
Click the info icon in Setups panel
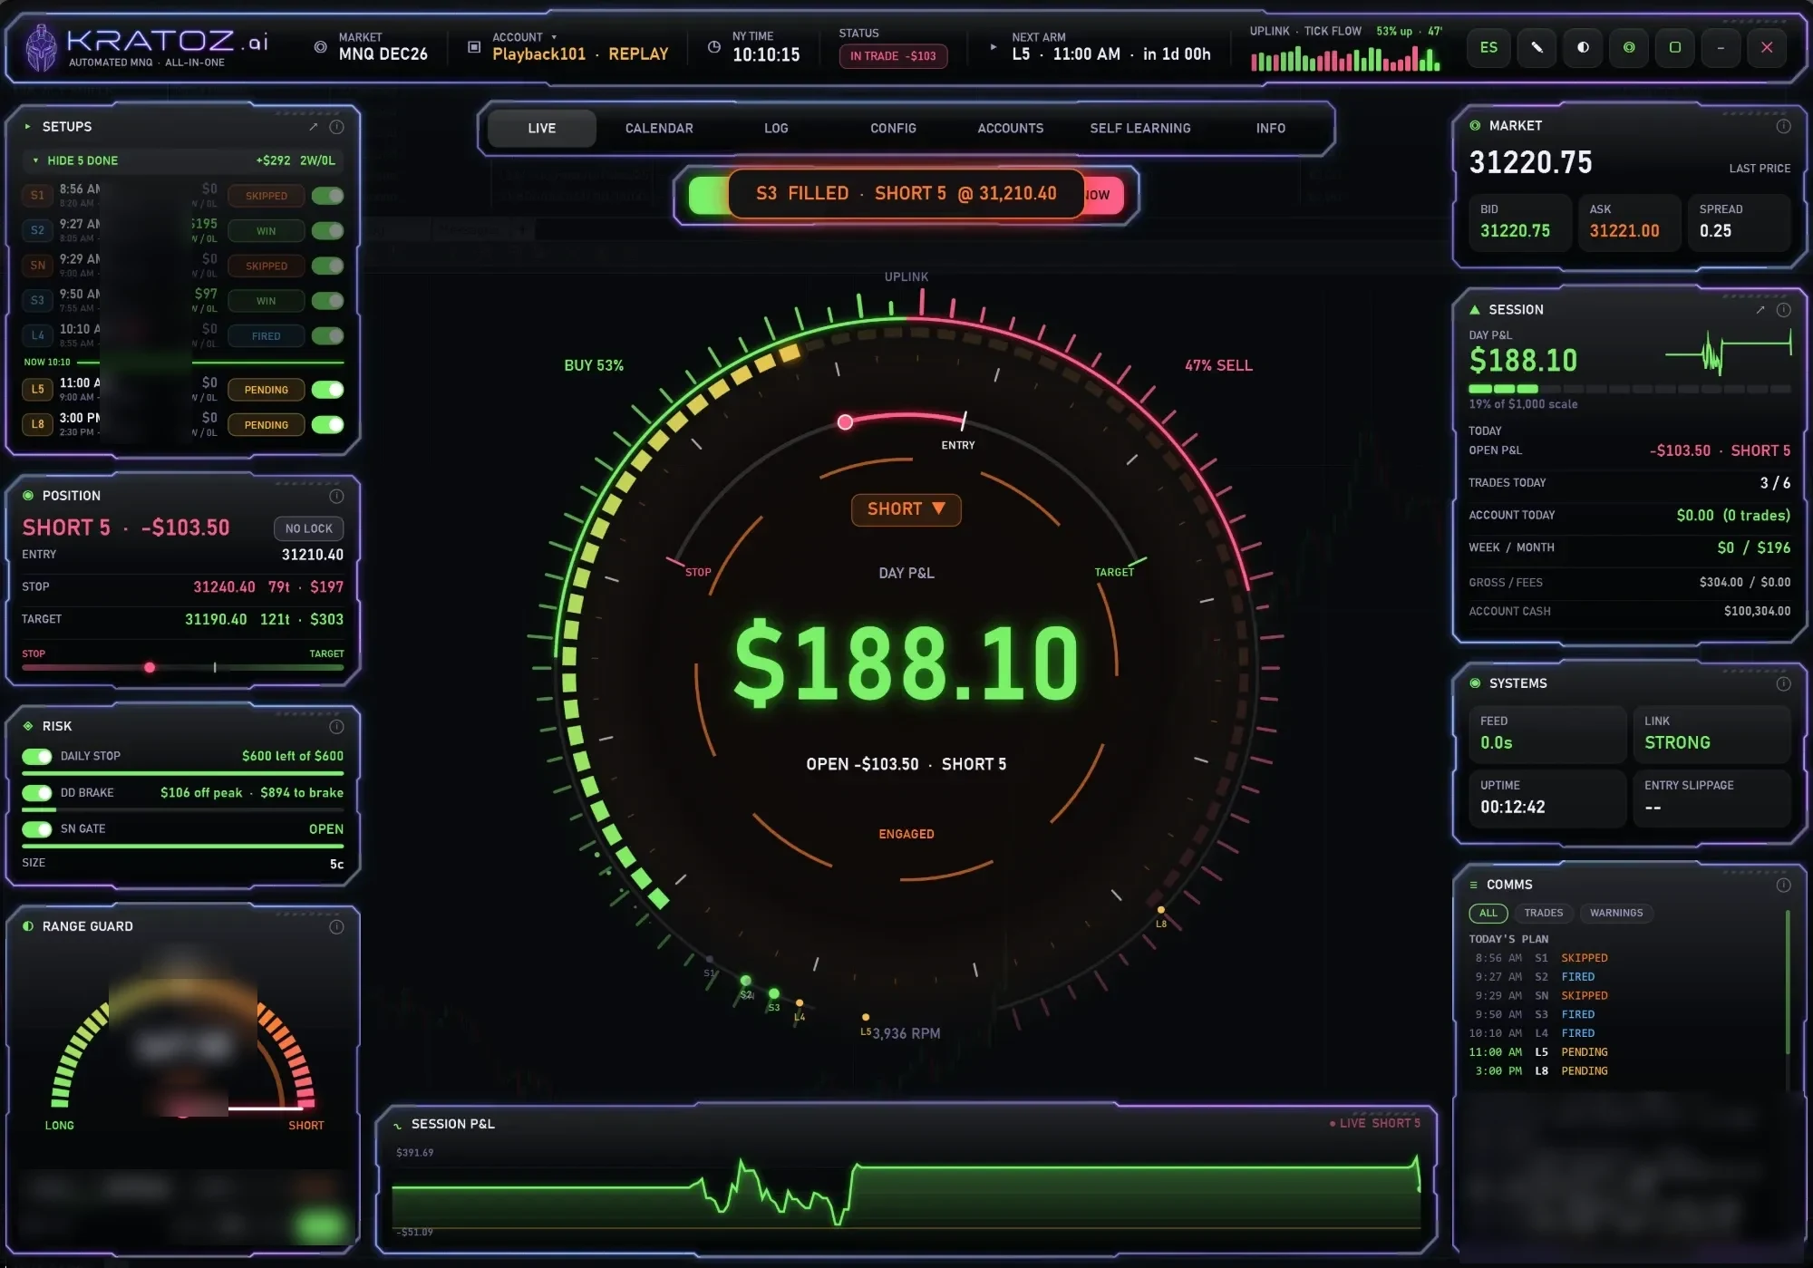(x=336, y=127)
